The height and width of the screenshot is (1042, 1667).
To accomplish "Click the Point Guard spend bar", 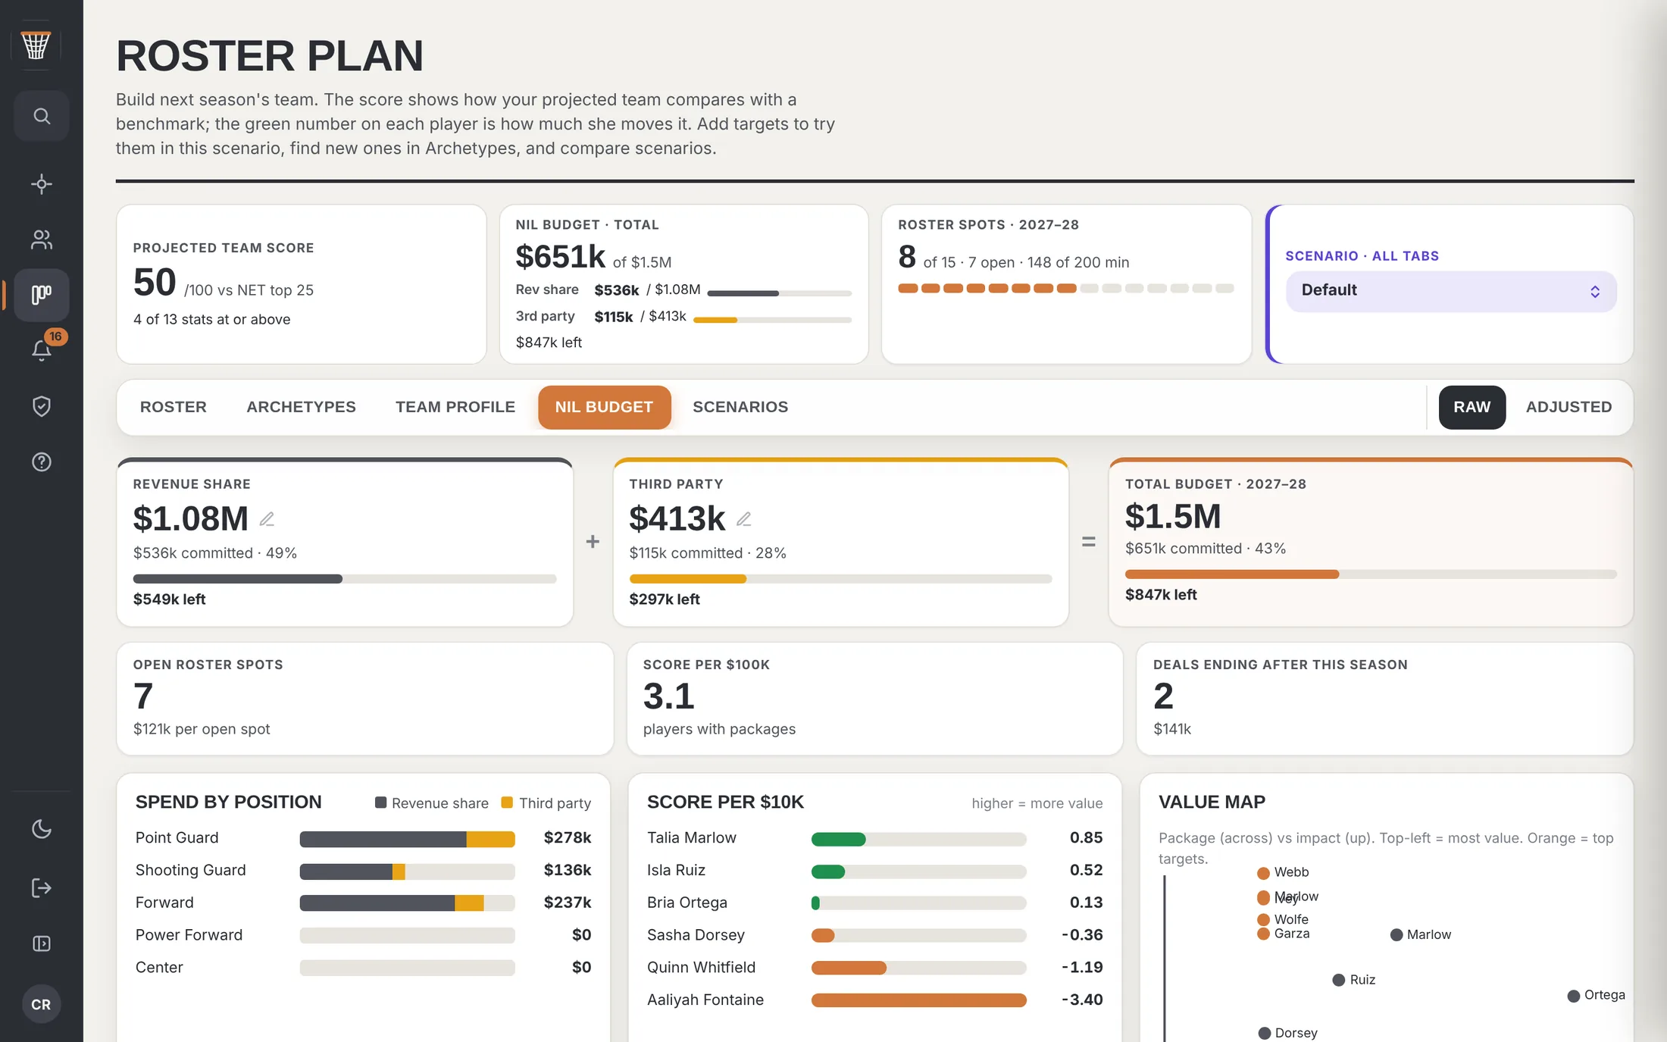I will pyautogui.click(x=407, y=839).
